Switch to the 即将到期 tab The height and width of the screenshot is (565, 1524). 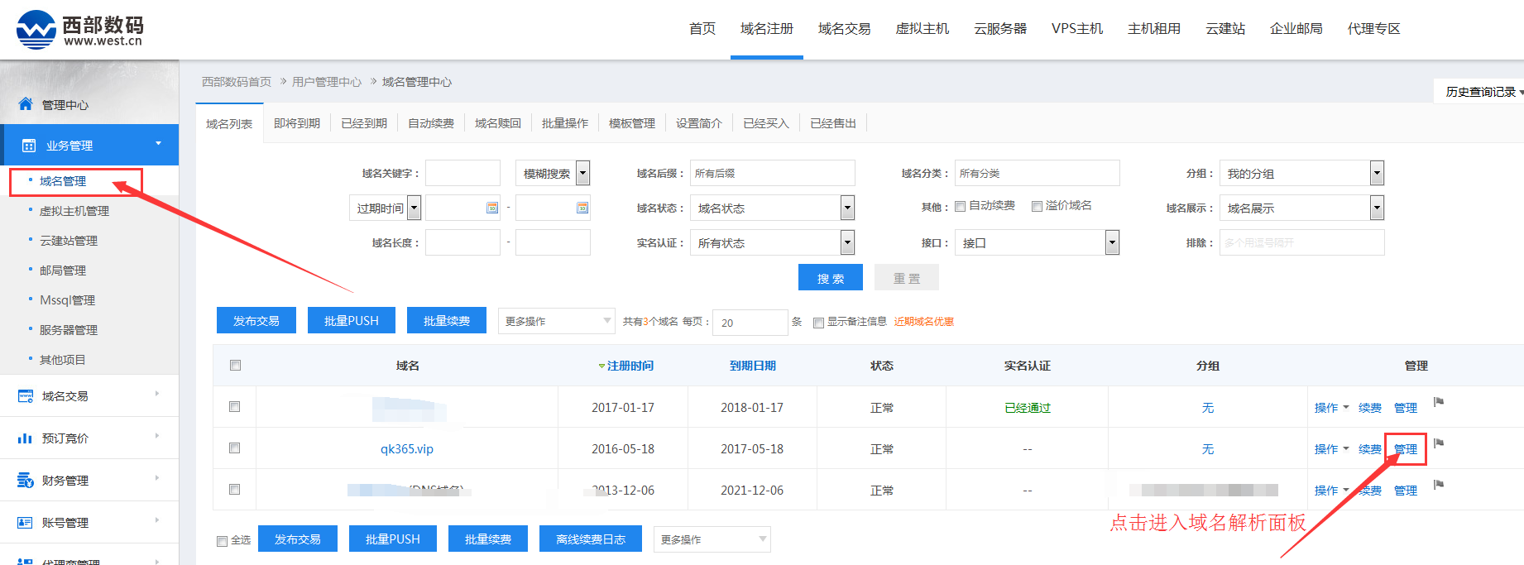click(297, 123)
